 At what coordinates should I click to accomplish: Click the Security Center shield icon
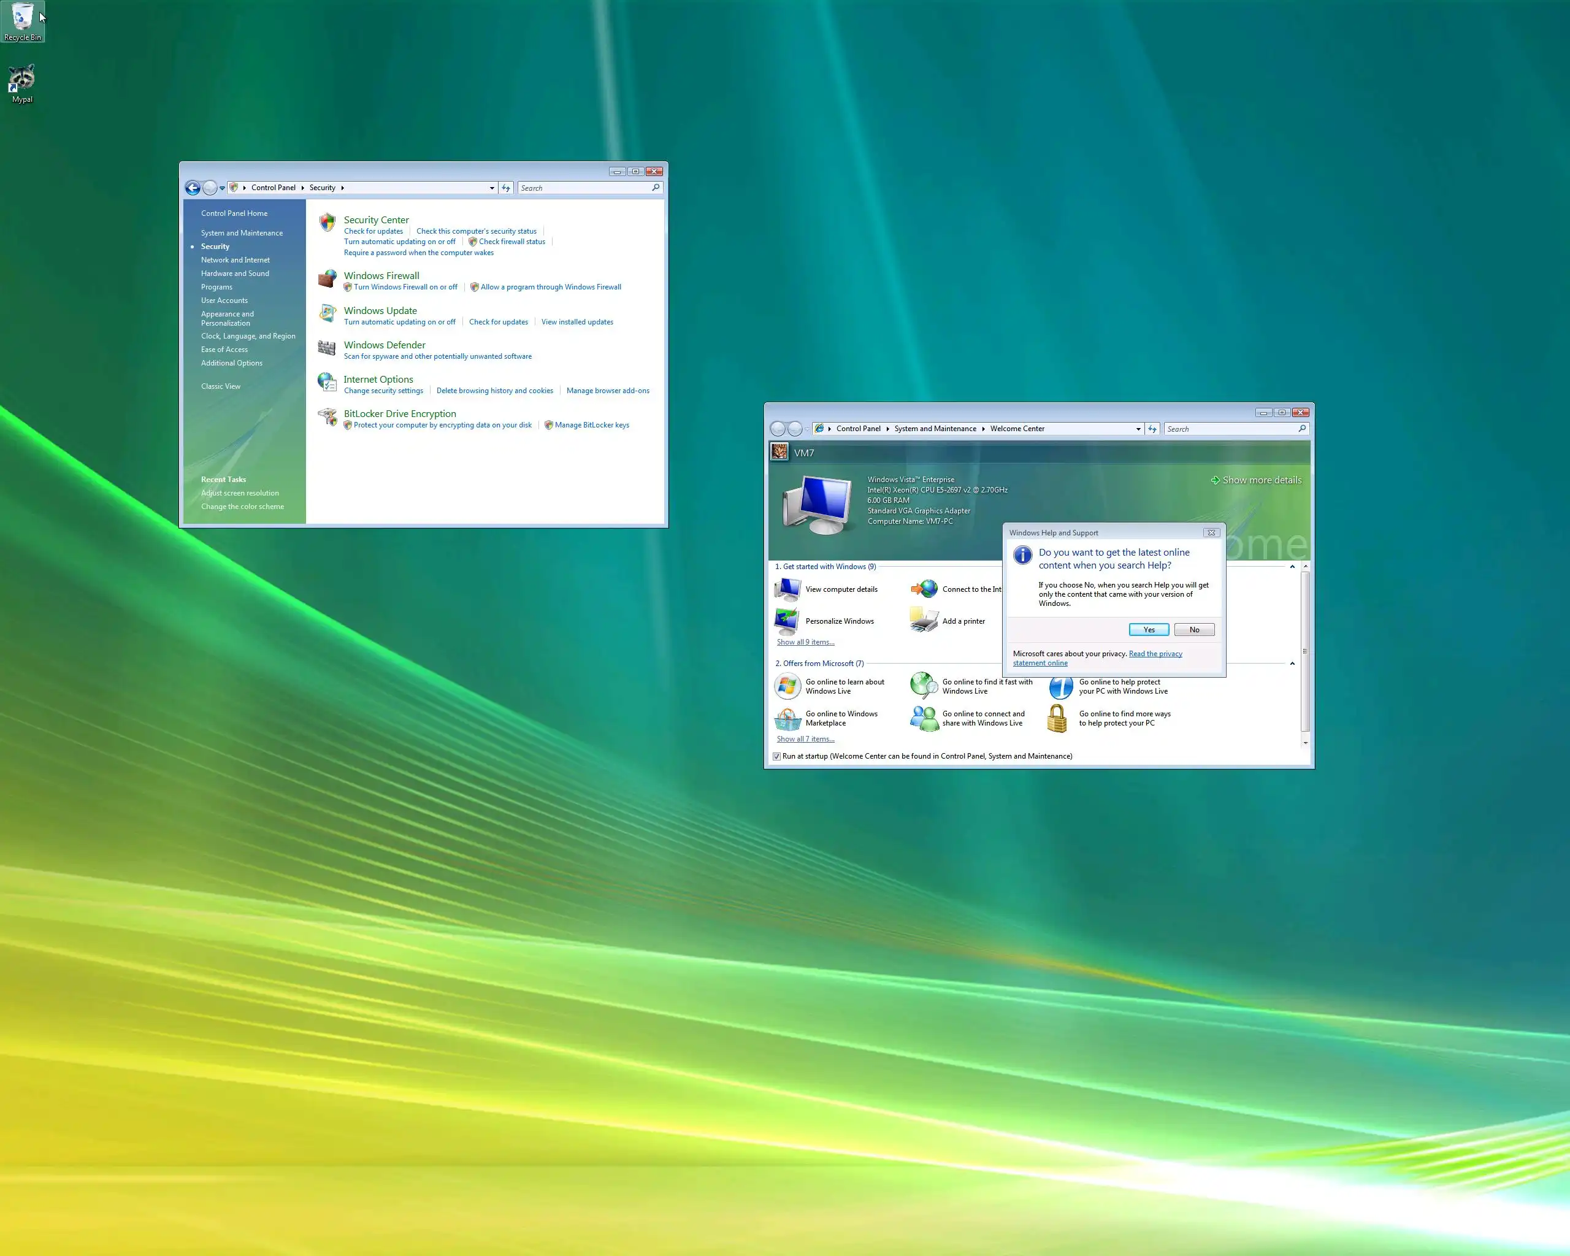point(327,222)
